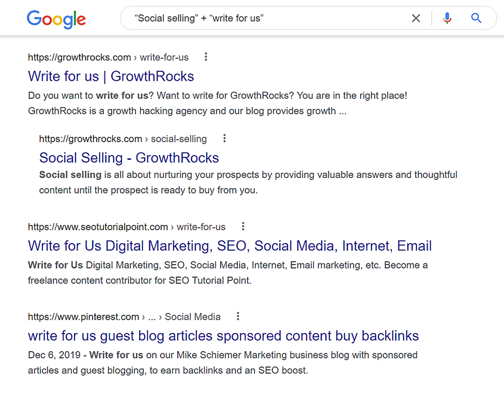Click the growthrocks.com write-for-us URL breadcrumb
The height and width of the screenshot is (402, 504).
click(x=109, y=57)
